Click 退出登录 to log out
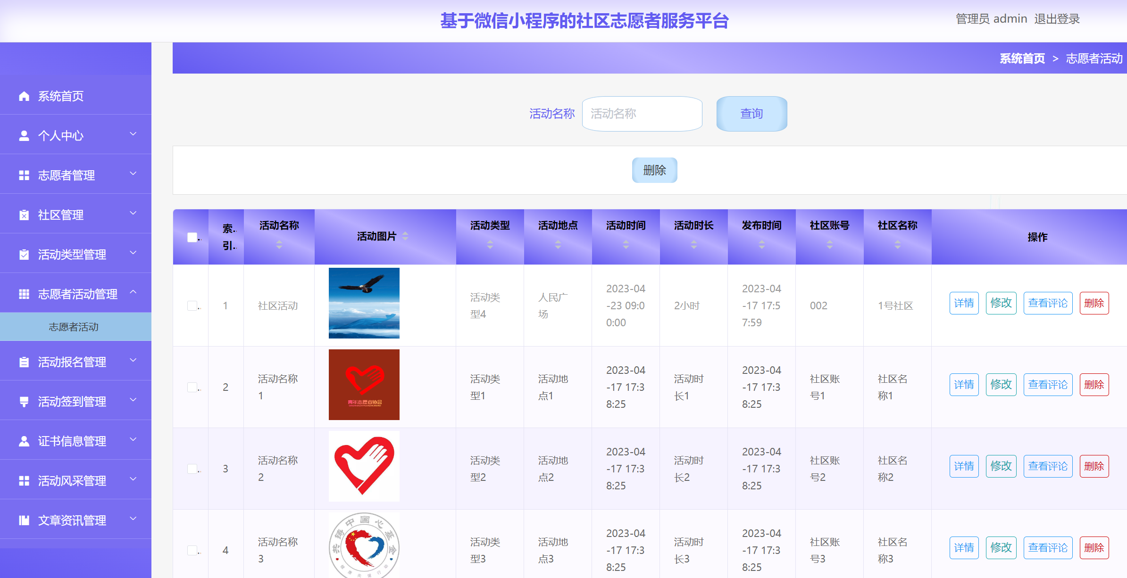 tap(1057, 19)
